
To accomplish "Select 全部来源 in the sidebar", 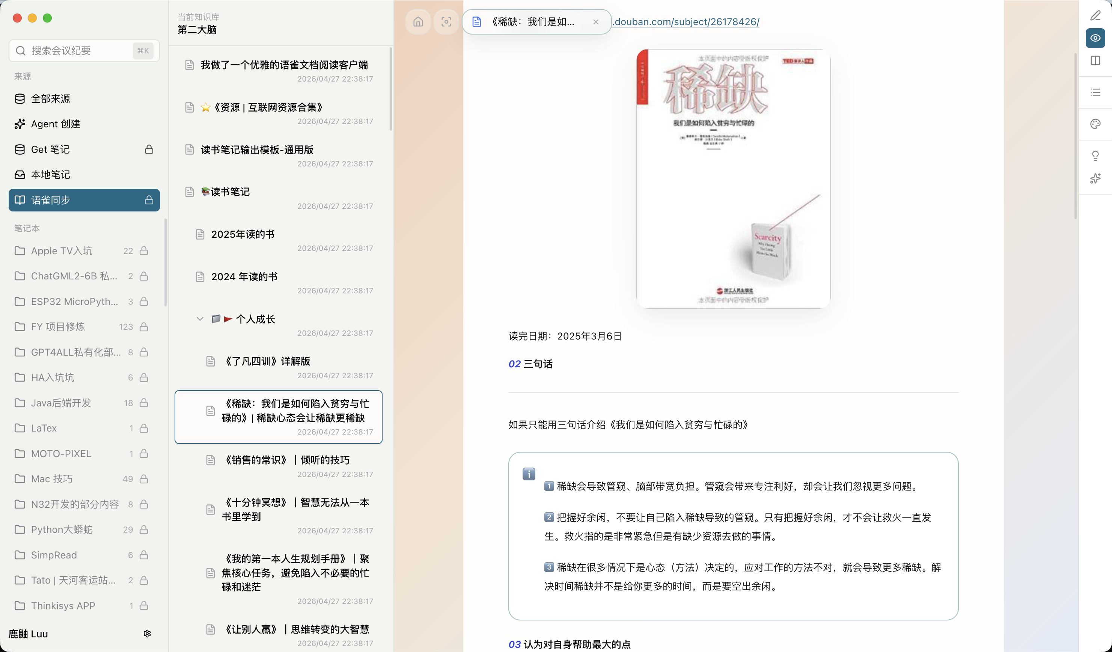I will [84, 98].
